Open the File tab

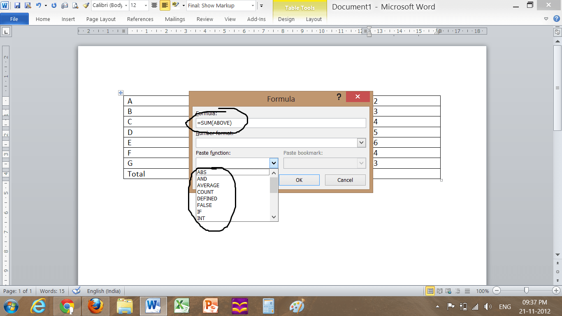[14, 19]
